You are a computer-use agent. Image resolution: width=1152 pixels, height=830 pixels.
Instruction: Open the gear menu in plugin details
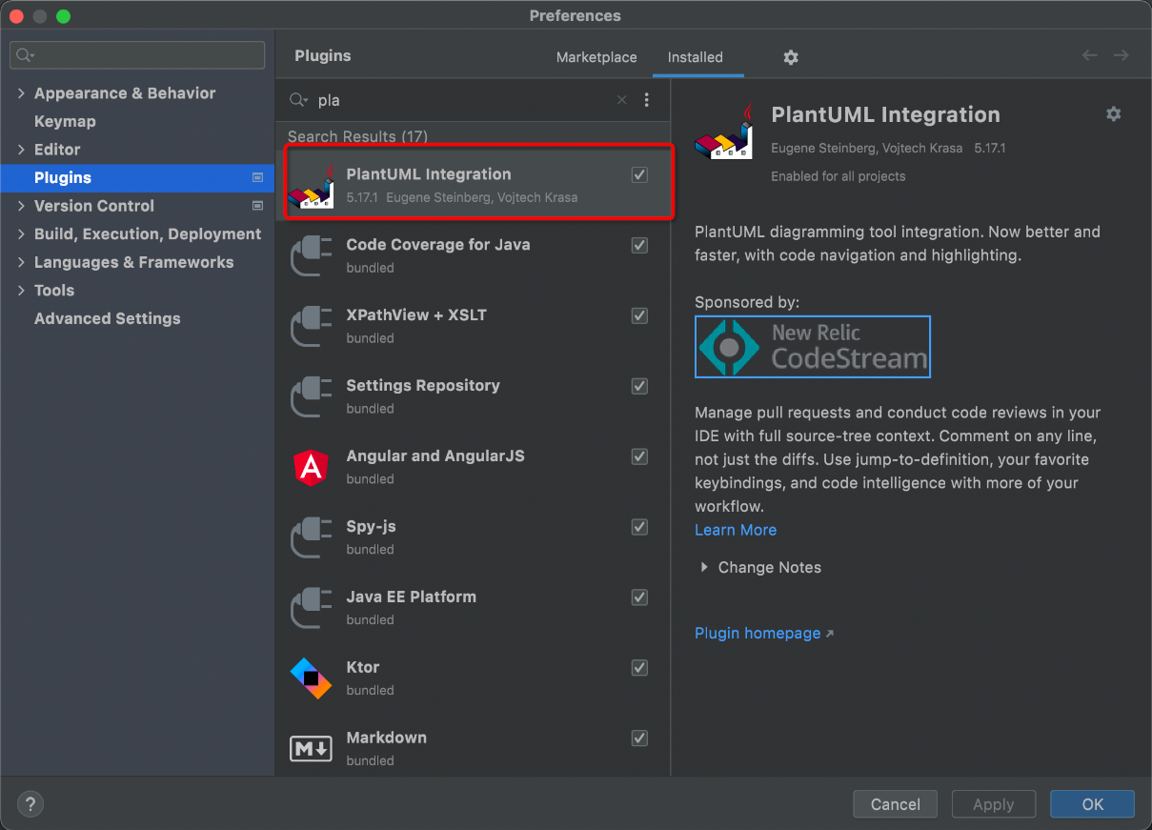click(x=1114, y=113)
